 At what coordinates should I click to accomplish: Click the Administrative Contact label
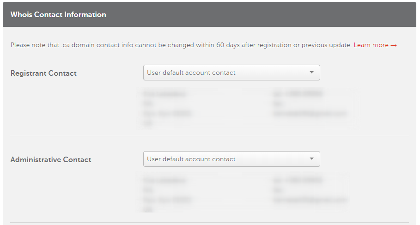[x=51, y=160]
